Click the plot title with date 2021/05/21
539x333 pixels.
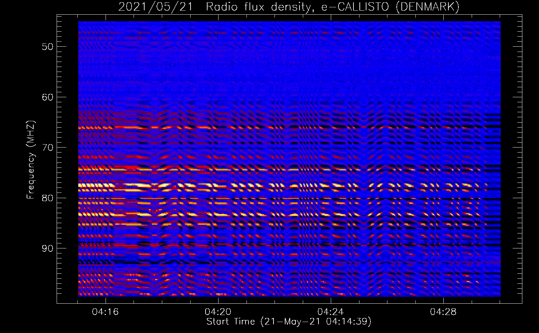pyautogui.click(x=289, y=7)
